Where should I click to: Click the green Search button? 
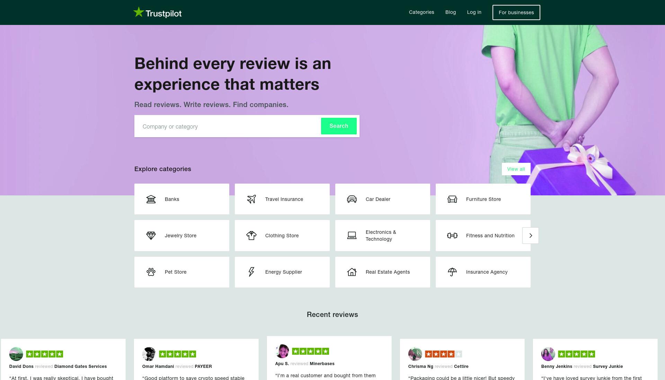pyautogui.click(x=339, y=126)
